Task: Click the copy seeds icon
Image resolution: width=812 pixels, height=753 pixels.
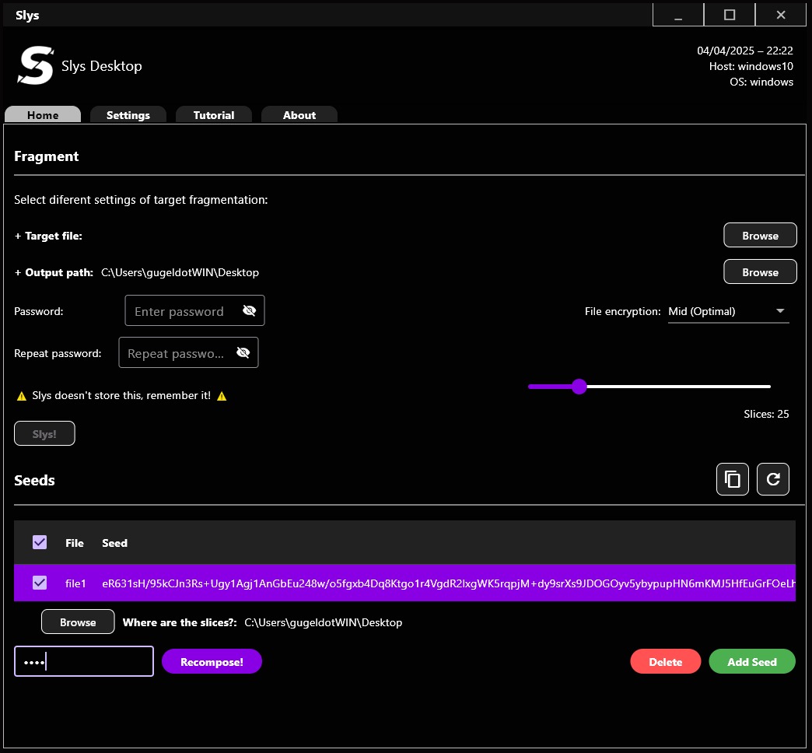Action: (x=732, y=479)
